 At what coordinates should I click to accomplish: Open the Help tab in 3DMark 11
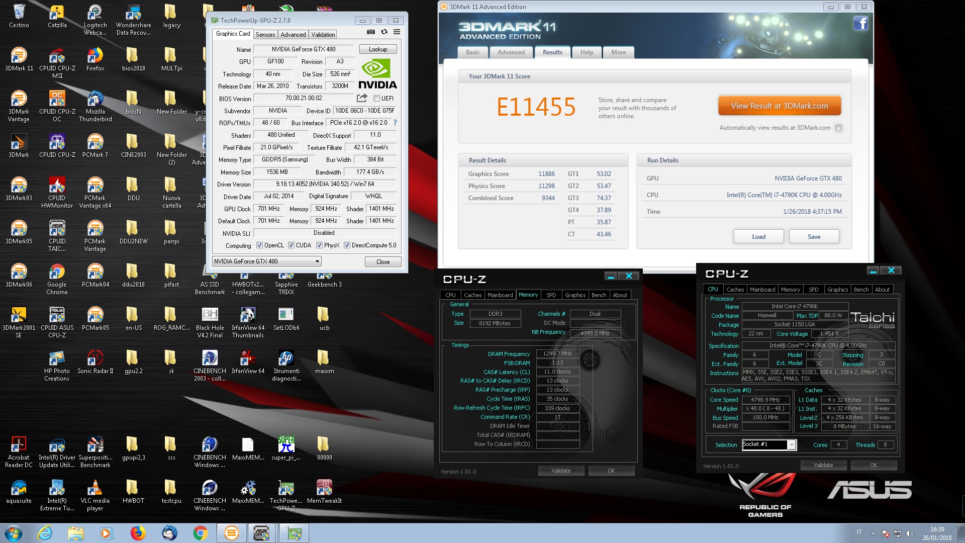(x=587, y=52)
